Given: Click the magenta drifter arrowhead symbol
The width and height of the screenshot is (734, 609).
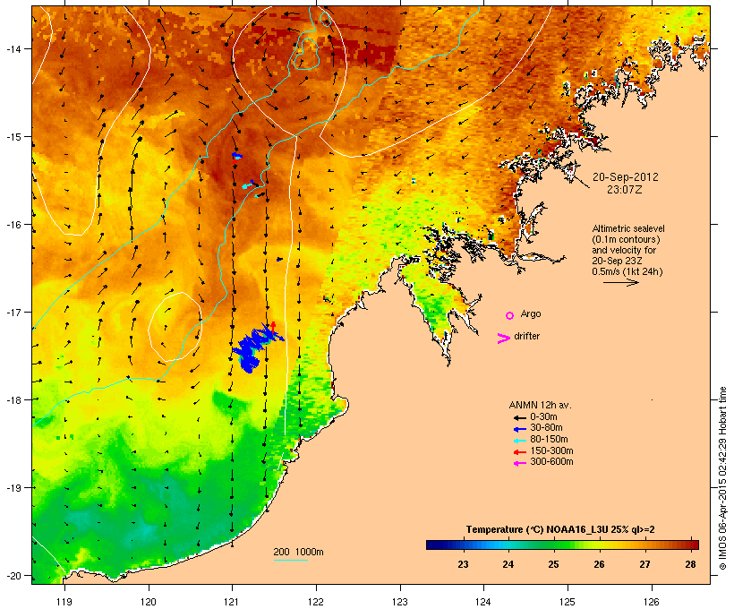Looking at the screenshot, I should click(x=503, y=339).
